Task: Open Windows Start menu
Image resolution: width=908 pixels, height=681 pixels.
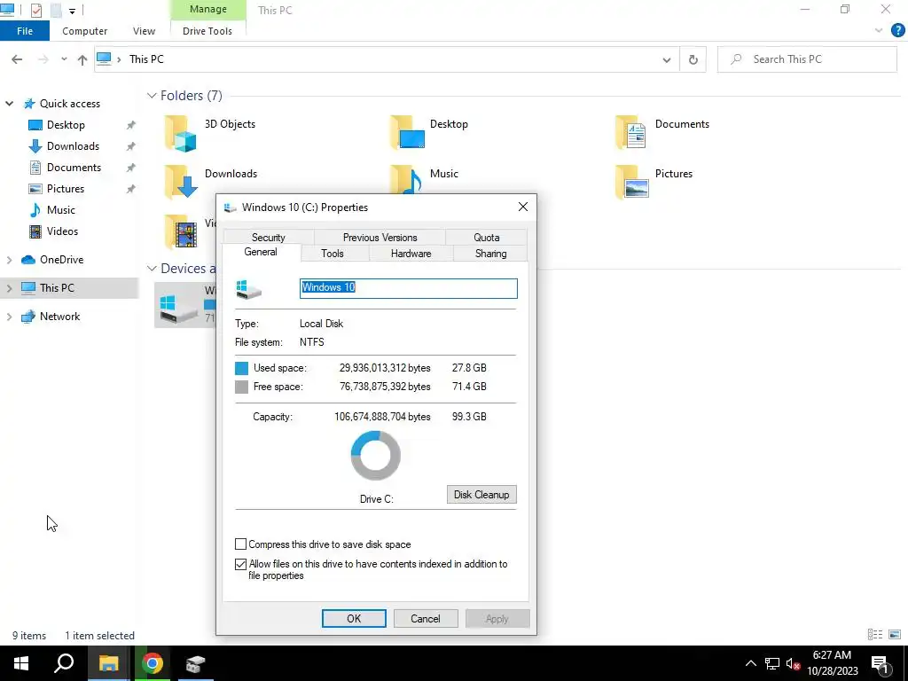Action: [21, 663]
